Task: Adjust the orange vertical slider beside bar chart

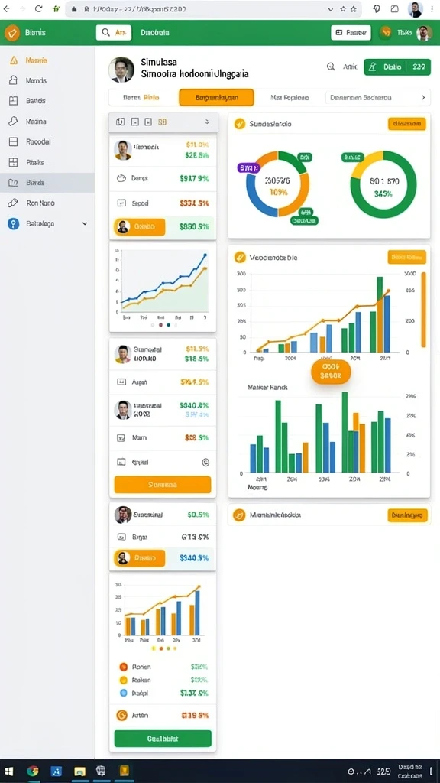Action: (423, 310)
